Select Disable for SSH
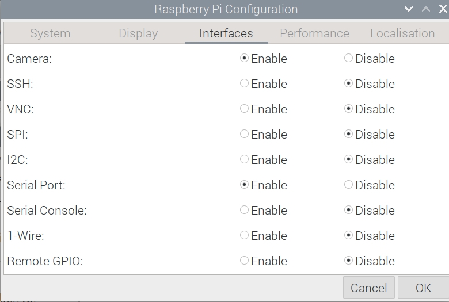 pos(348,83)
